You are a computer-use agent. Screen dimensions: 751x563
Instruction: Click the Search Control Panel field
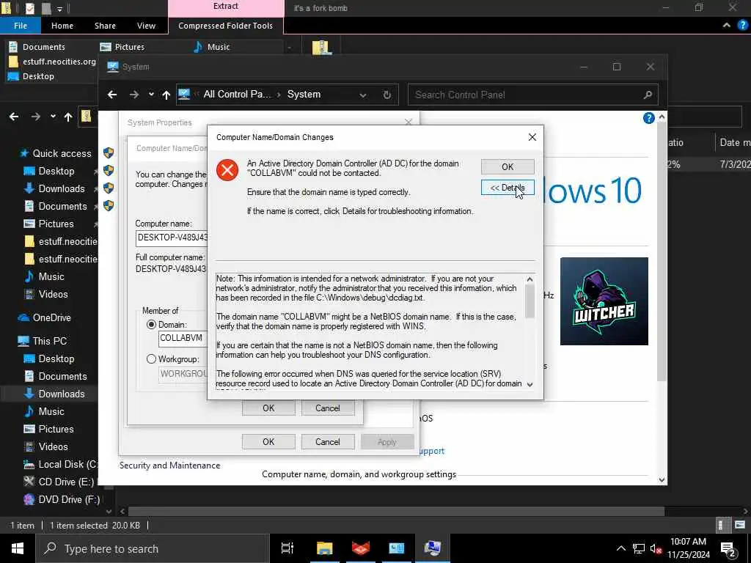point(532,95)
